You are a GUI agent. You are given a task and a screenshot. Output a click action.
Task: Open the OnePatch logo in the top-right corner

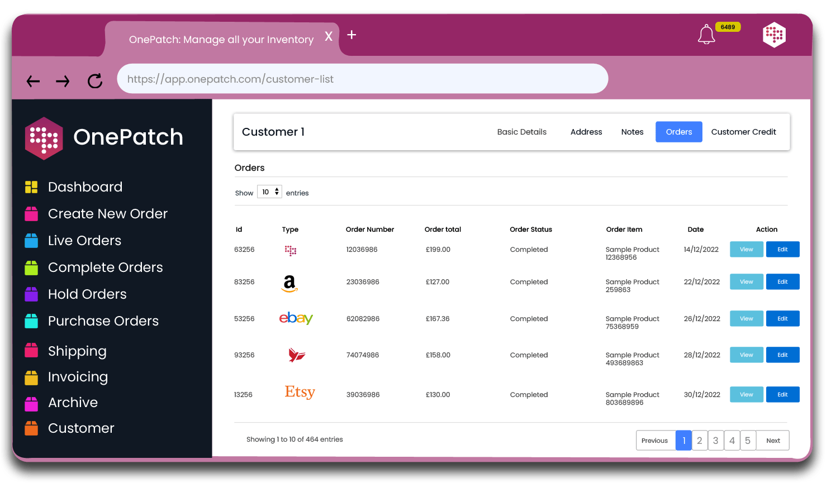tap(774, 34)
